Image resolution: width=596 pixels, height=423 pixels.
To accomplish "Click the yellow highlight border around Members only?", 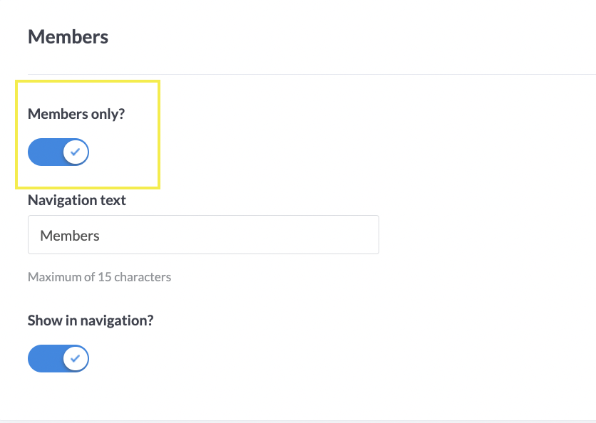I will 159,134.
